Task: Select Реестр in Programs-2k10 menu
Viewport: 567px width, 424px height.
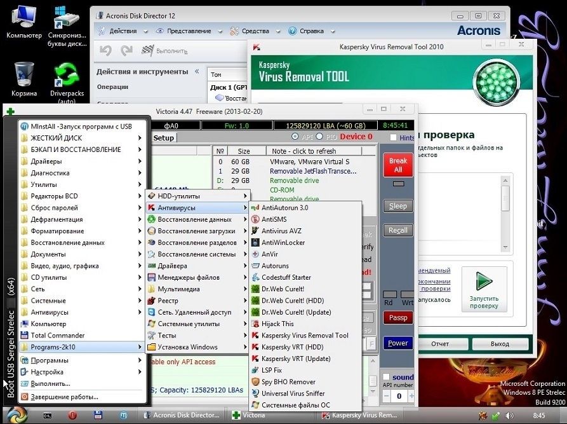Action: [x=197, y=301]
